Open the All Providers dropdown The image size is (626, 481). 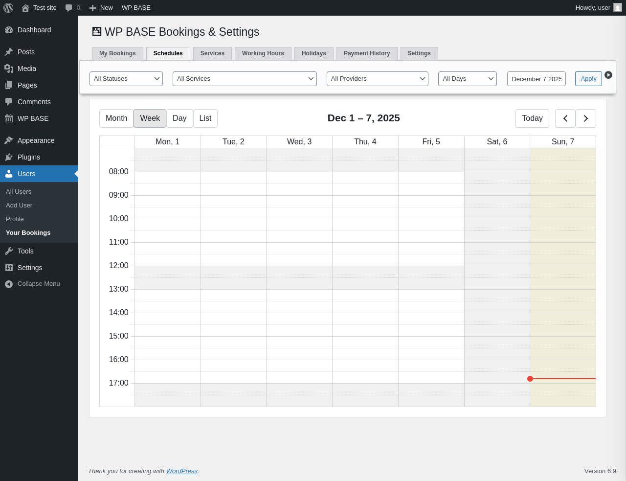coord(378,79)
